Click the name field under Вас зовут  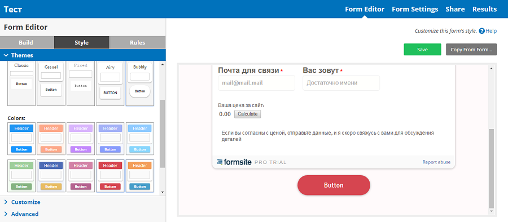341,83
